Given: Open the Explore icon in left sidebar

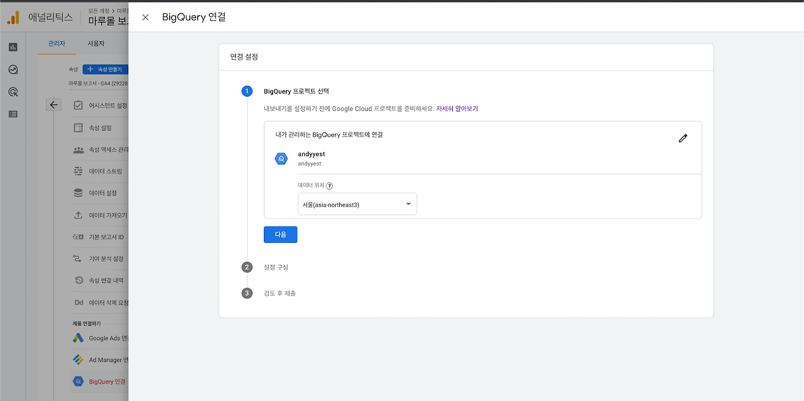Looking at the screenshot, I should point(13,70).
